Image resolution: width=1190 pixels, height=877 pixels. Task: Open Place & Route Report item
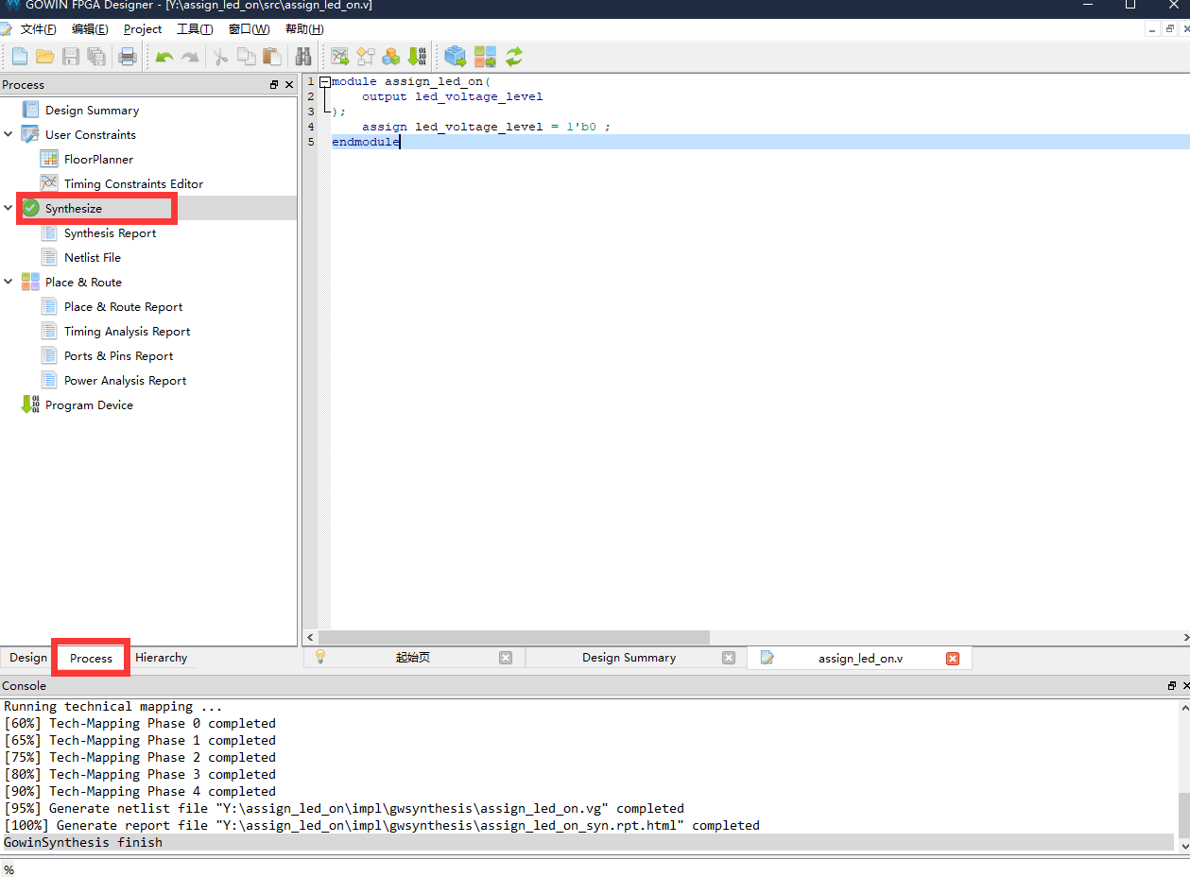pos(123,307)
